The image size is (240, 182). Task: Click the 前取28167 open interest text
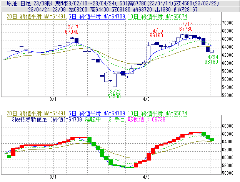tap(186, 10)
